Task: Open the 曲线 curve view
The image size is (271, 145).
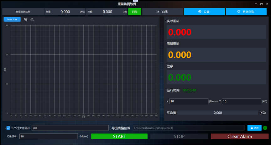Action: pos(163,12)
